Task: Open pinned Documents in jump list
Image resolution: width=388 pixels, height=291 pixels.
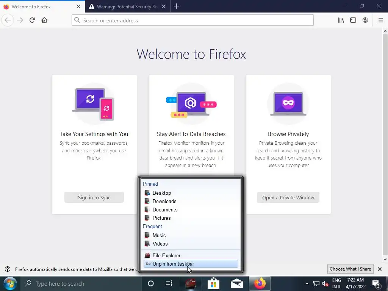Action: coord(191,210)
